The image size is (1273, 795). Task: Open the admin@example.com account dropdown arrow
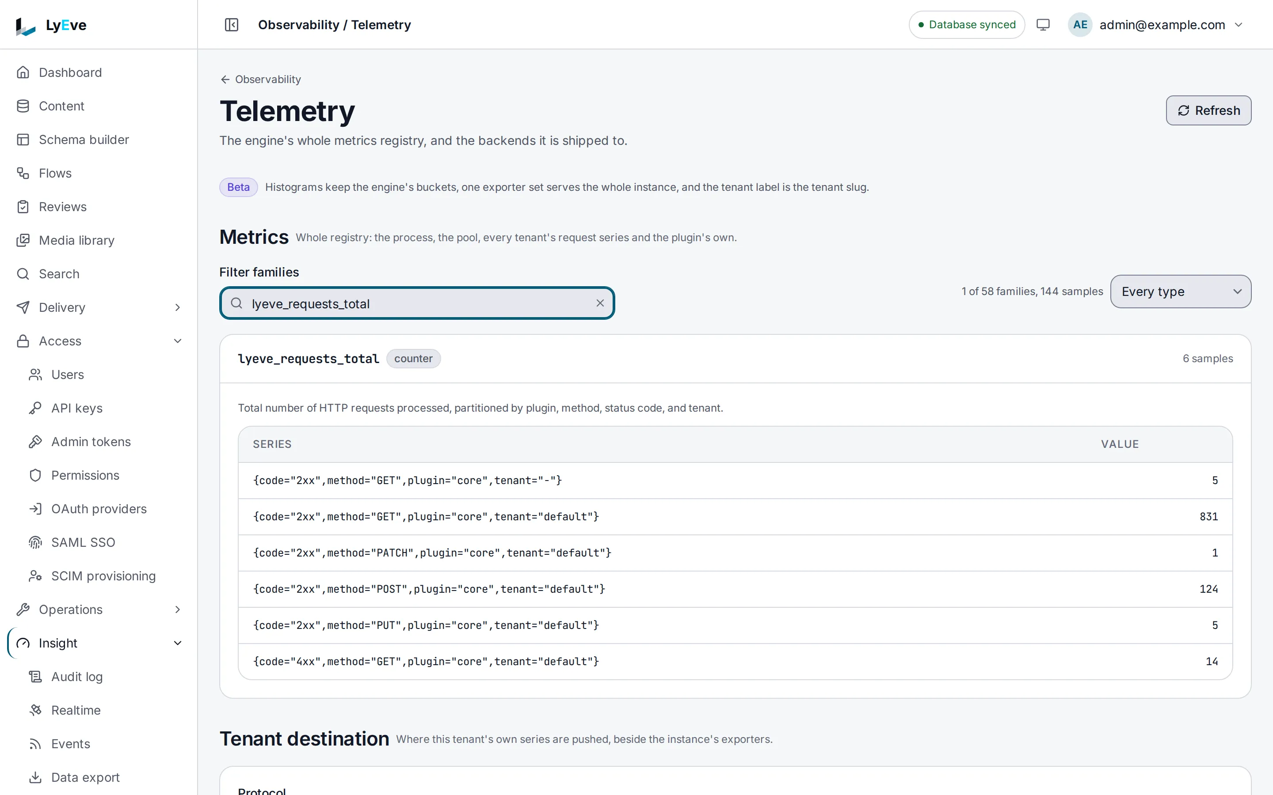click(1238, 25)
